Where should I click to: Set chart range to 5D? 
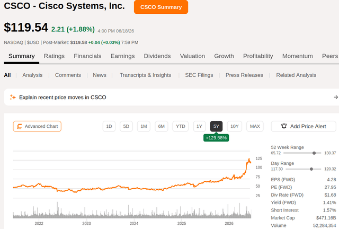click(x=126, y=126)
